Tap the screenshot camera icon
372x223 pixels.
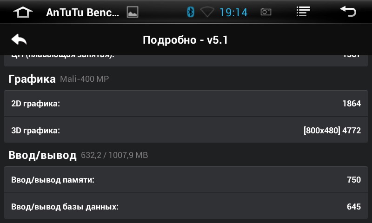click(x=266, y=12)
